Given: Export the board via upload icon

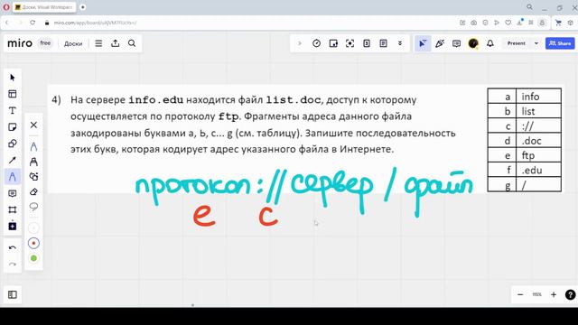Looking at the screenshot, I should pyautogui.click(x=116, y=43).
